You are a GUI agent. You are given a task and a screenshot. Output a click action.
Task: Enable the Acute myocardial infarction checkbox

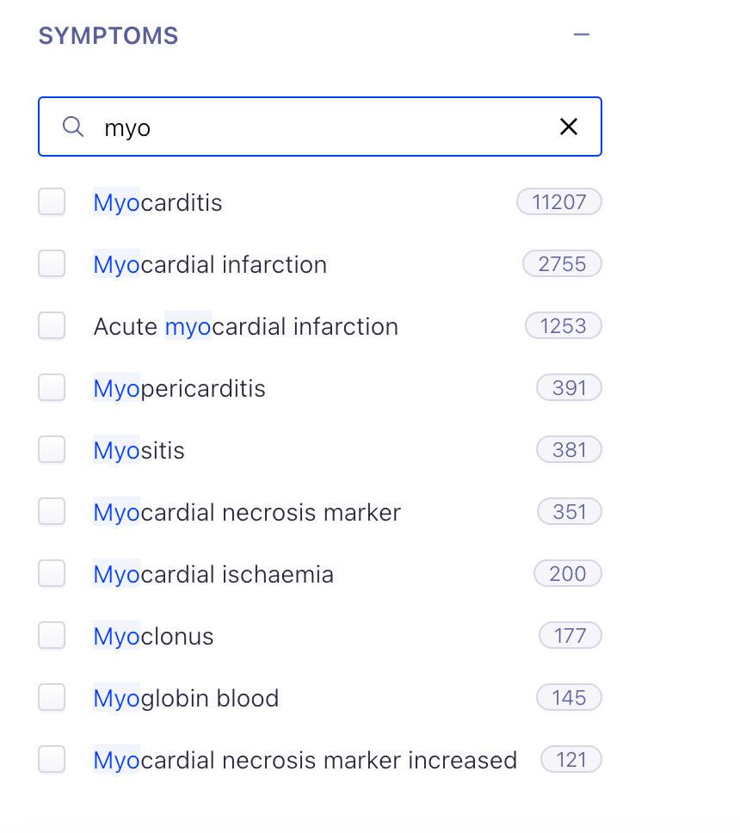(52, 325)
